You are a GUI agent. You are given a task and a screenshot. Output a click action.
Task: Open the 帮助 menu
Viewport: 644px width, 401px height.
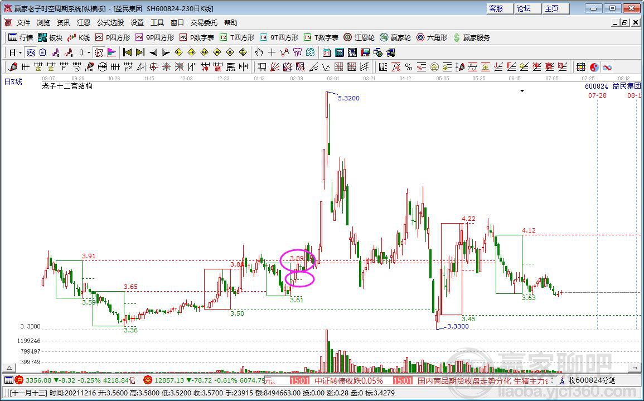click(231, 23)
